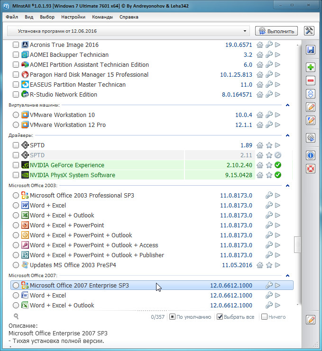The image size is (322, 351).
Task: Collapse the 'Виртуальные машины' section
Action: 288,105
